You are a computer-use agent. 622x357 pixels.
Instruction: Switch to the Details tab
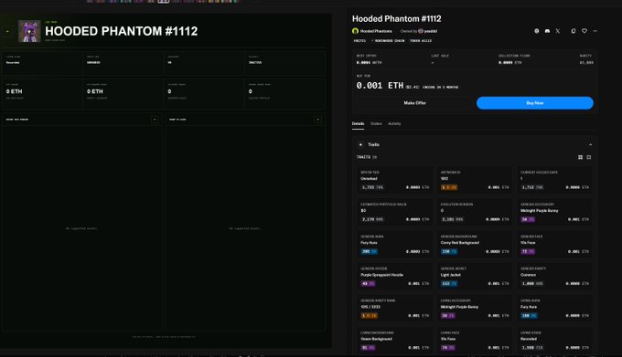point(358,124)
